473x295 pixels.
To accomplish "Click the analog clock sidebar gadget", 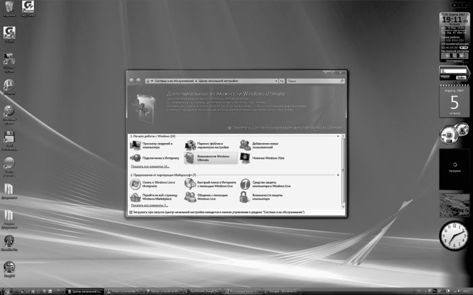I will click(x=452, y=236).
